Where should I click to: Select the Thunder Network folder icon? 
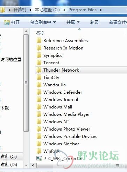pyautogui.click(x=39, y=70)
